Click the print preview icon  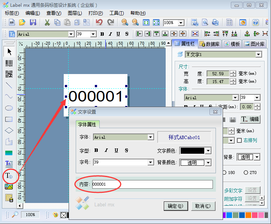[x=205, y=22]
